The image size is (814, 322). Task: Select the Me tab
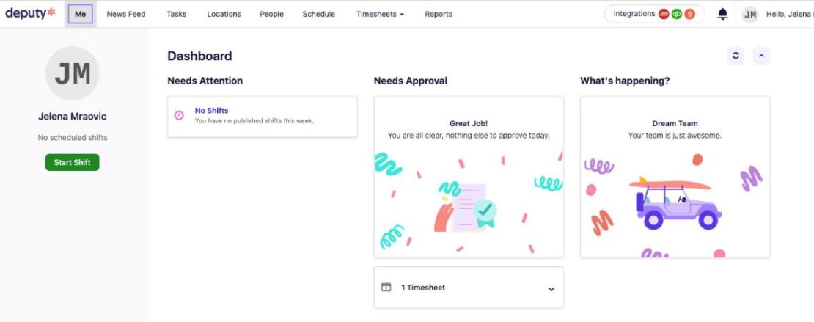(x=81, y=14)
